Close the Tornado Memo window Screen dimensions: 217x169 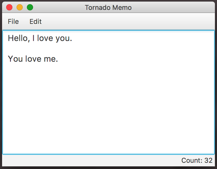tap(9, 7)
